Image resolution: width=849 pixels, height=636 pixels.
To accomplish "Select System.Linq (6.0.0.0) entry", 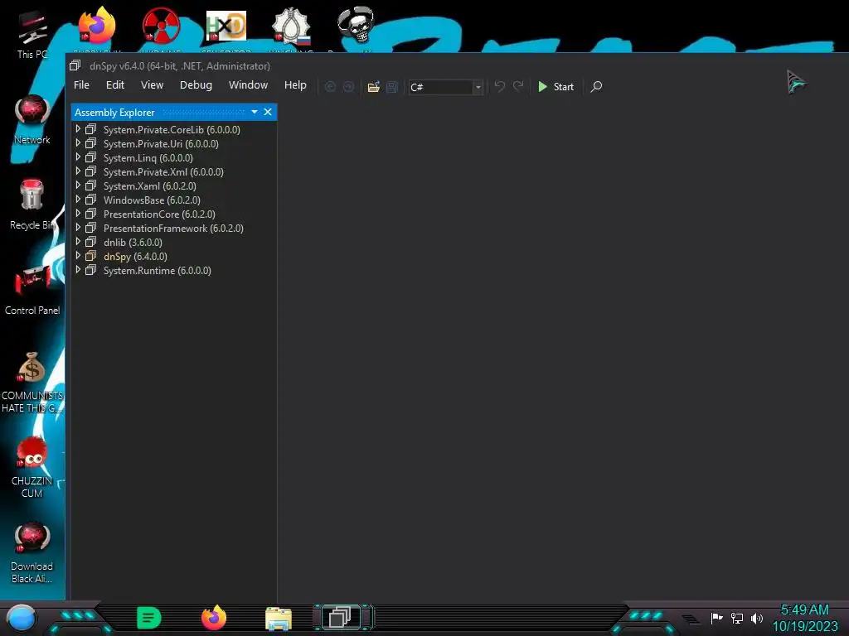I will [x=148, y=158].
